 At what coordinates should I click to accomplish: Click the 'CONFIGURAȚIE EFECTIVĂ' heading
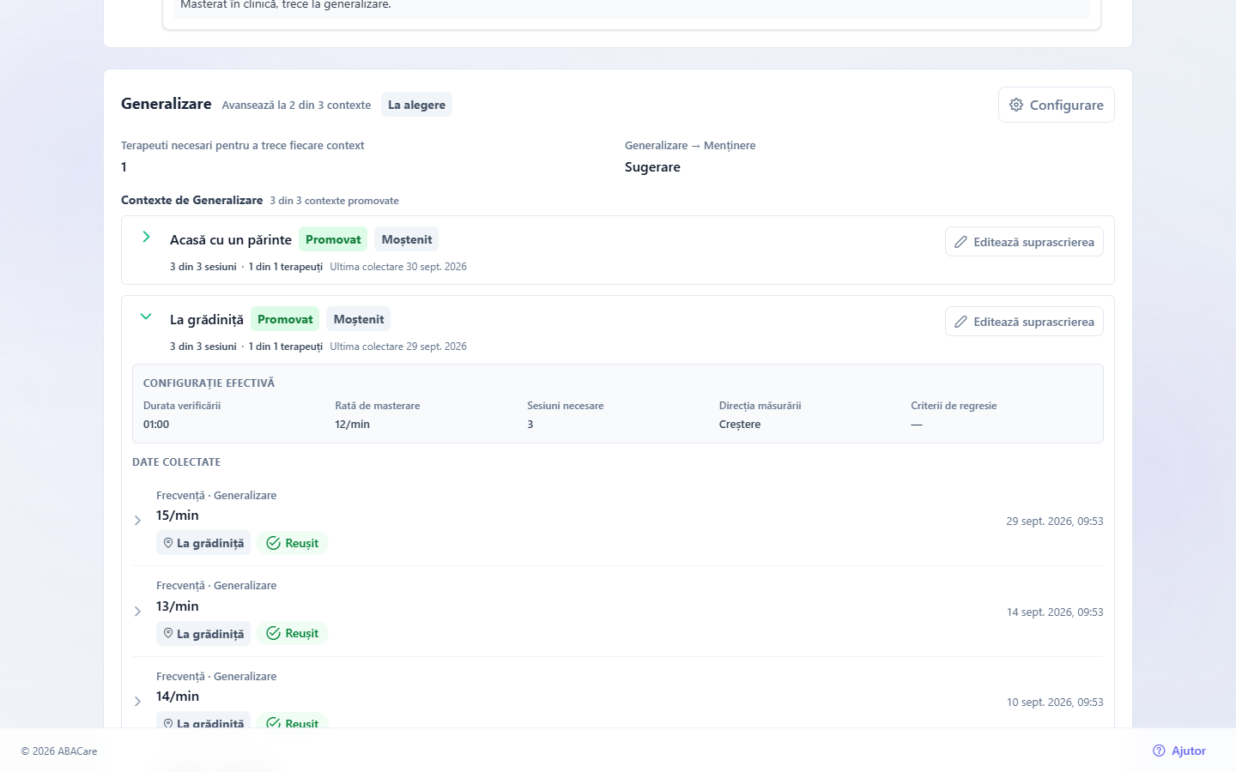coord(209,383)
